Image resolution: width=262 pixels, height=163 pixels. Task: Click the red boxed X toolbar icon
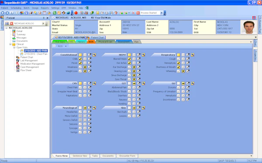(x=138, y=13)
